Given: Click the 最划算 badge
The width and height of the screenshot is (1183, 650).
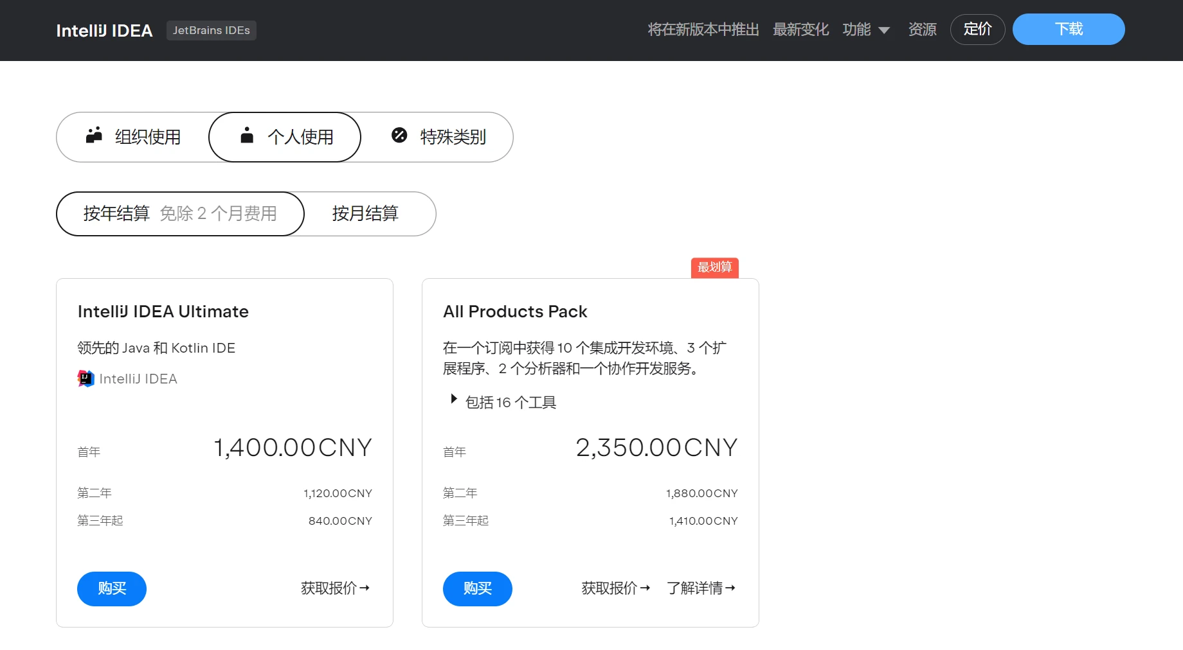Looking at the screenshot, I should click(715, 267).
